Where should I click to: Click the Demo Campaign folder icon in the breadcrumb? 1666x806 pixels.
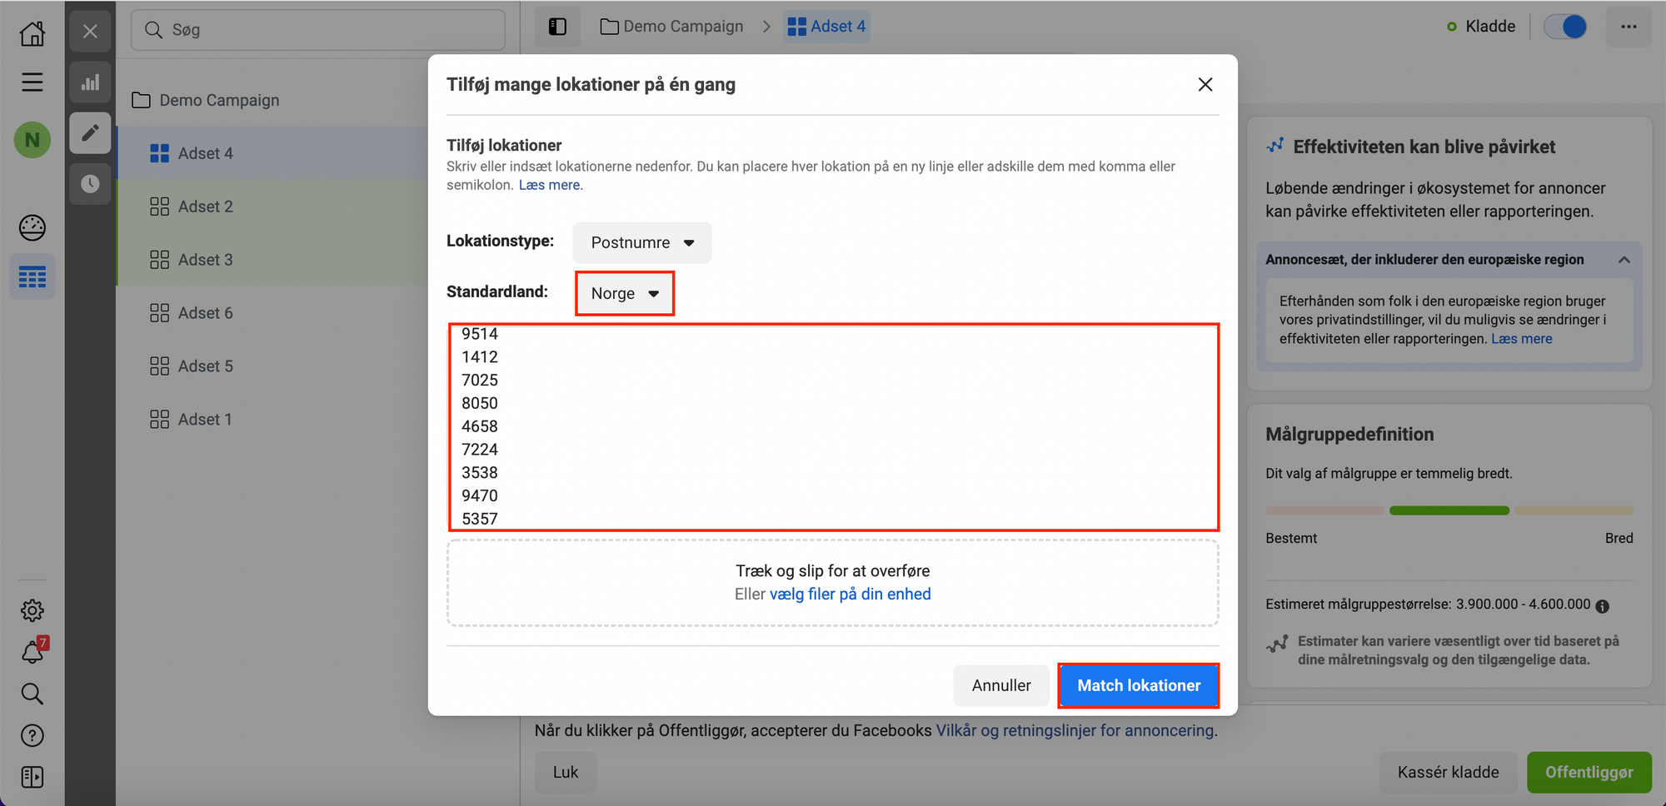coord(609,27)
